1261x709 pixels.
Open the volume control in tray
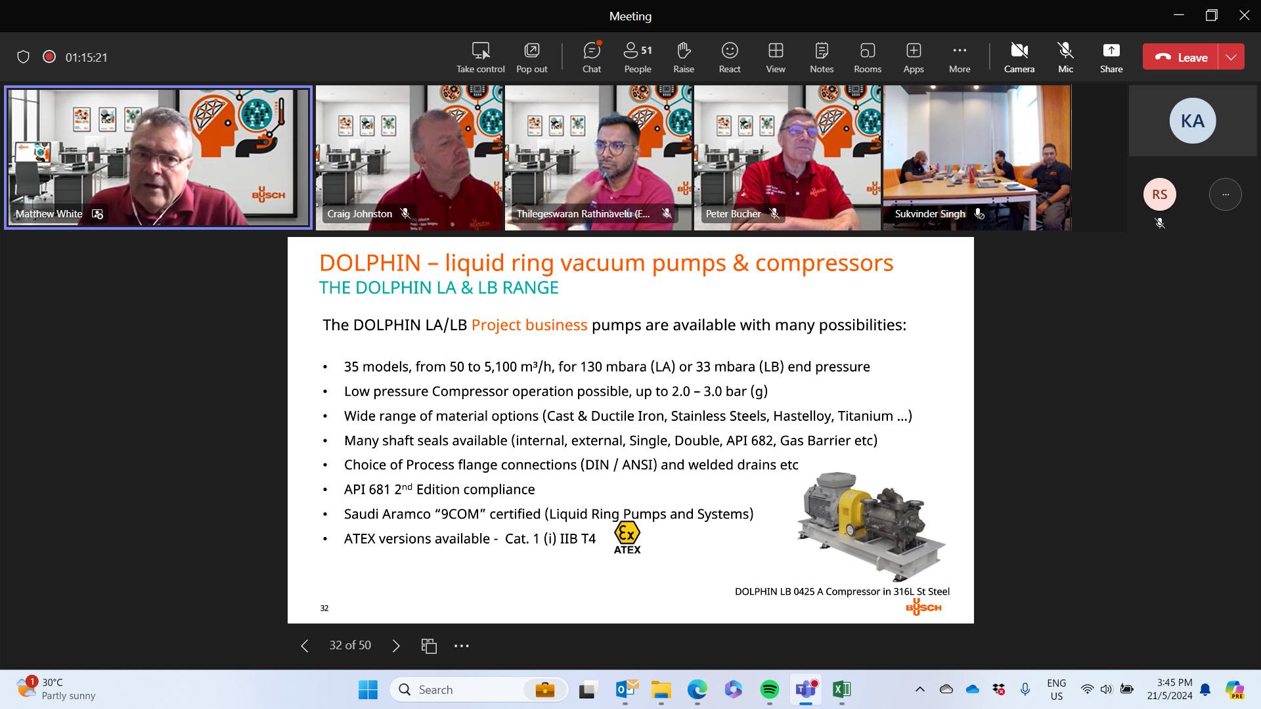[1107, 689]
